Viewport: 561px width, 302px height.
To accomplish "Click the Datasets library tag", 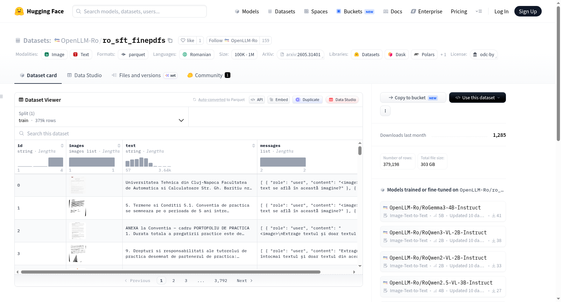I will pos(367,54).
